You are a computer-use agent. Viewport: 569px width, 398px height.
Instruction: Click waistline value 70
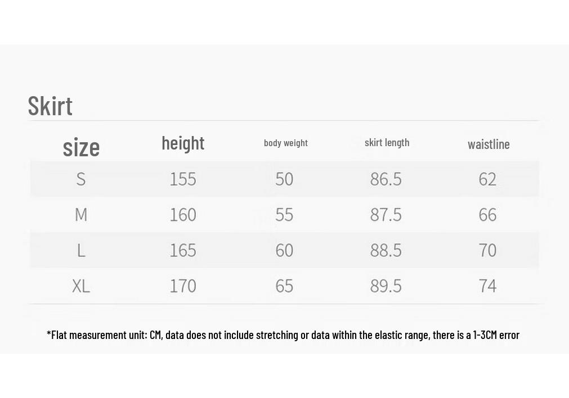pos(487,250)
